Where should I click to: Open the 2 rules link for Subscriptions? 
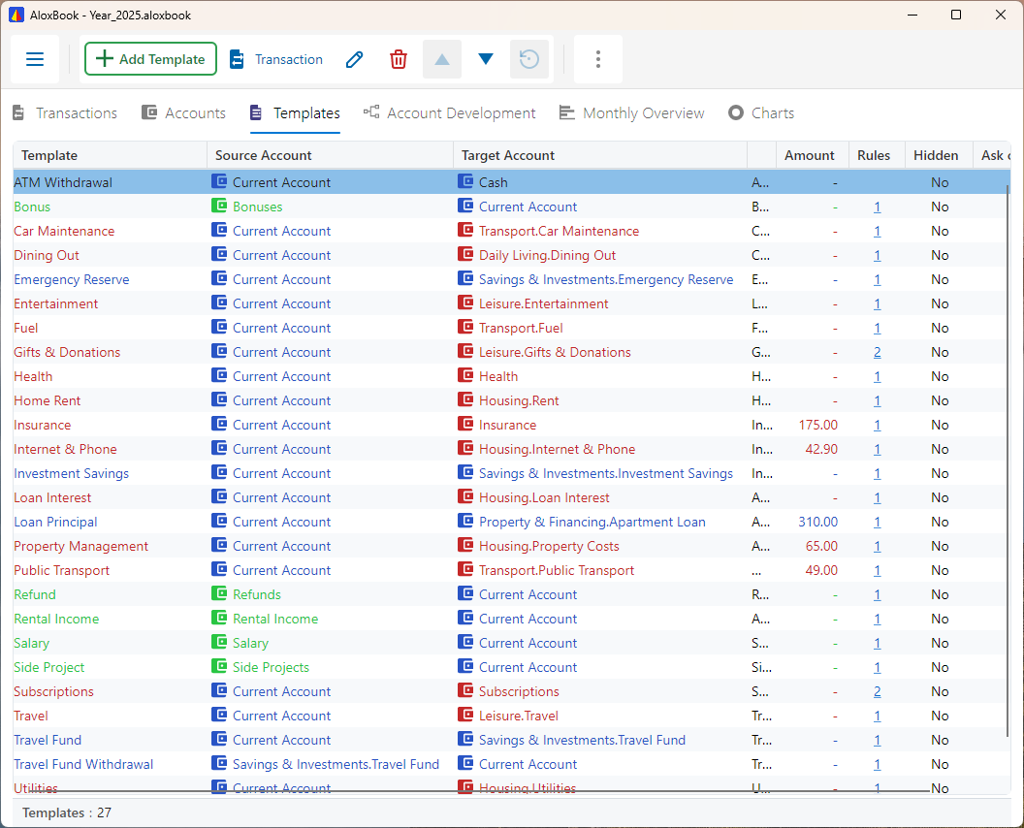tap(877, 692)
